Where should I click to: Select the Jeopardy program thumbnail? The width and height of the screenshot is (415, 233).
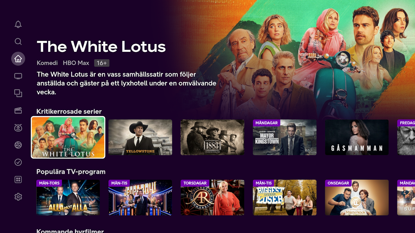(x=140, y=197)
